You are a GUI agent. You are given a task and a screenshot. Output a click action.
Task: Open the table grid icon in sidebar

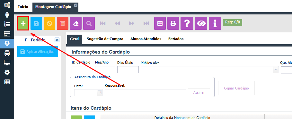[x=7, y=82]
